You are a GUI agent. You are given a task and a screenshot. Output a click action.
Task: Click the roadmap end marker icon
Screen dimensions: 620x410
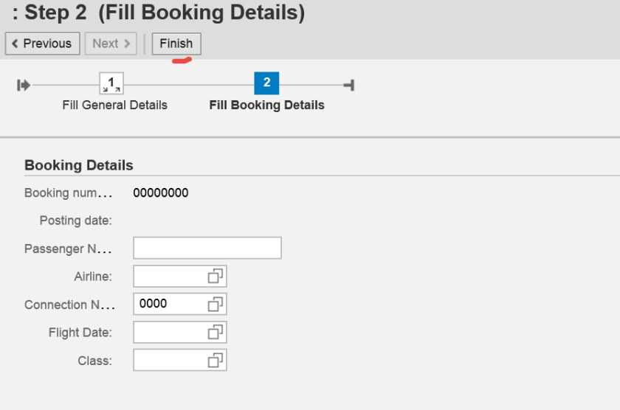click(x=349, y=86)
